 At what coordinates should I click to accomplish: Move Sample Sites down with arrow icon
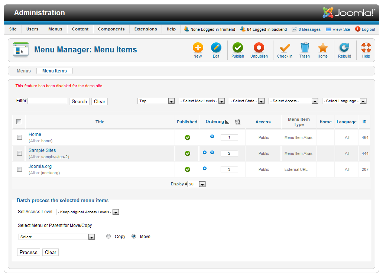[212, 153]
